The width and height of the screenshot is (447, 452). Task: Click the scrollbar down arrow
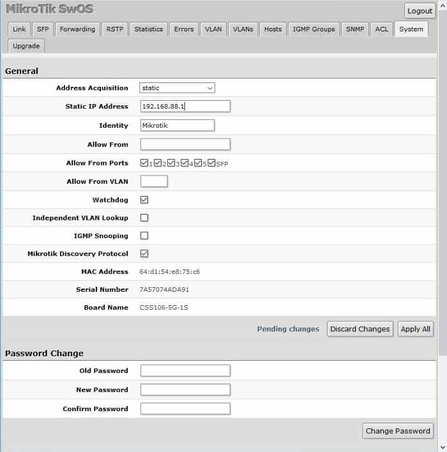pos(443,447)
